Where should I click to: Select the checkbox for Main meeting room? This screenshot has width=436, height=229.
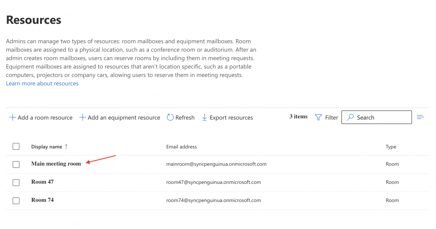[x=16, y=164]
